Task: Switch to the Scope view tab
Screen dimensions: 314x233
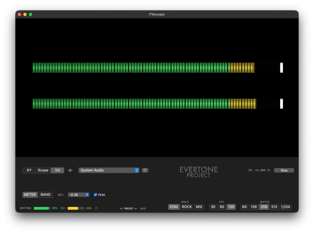Action: pyautogui.click(x=43, y=170)
